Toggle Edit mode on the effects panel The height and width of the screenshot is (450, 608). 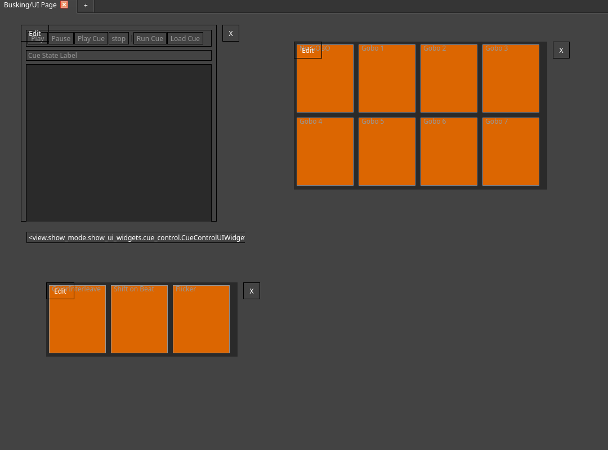point(60,291)
